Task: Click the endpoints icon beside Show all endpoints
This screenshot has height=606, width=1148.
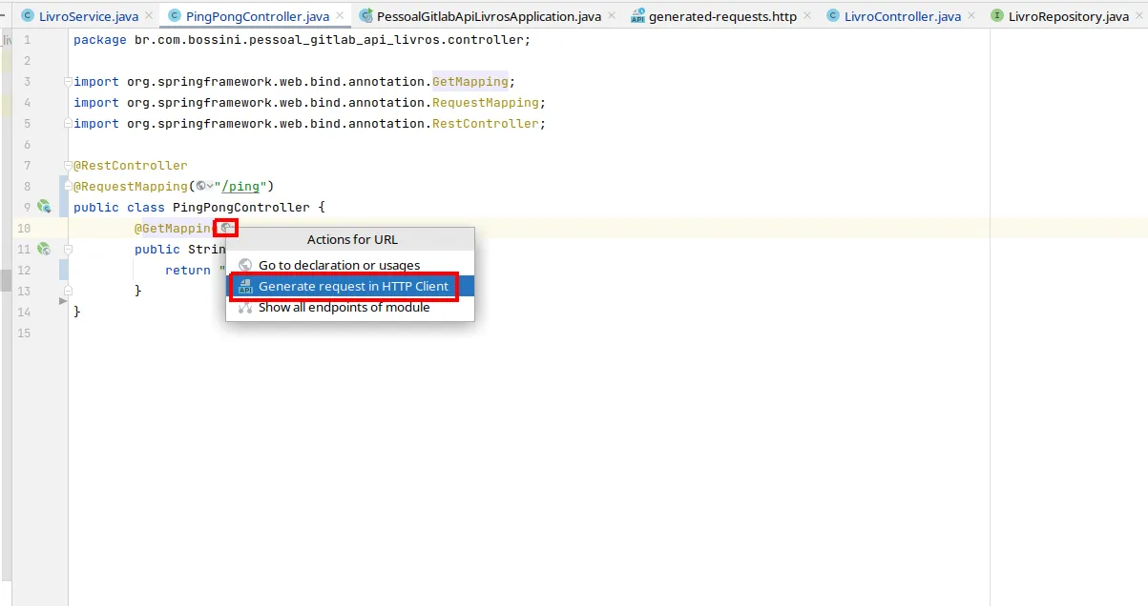Action: click(x=245, y=307)
